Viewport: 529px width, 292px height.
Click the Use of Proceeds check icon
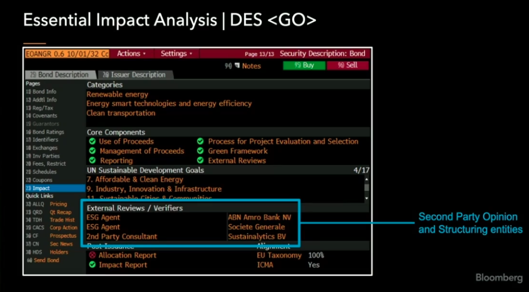[x=92, y=141]
